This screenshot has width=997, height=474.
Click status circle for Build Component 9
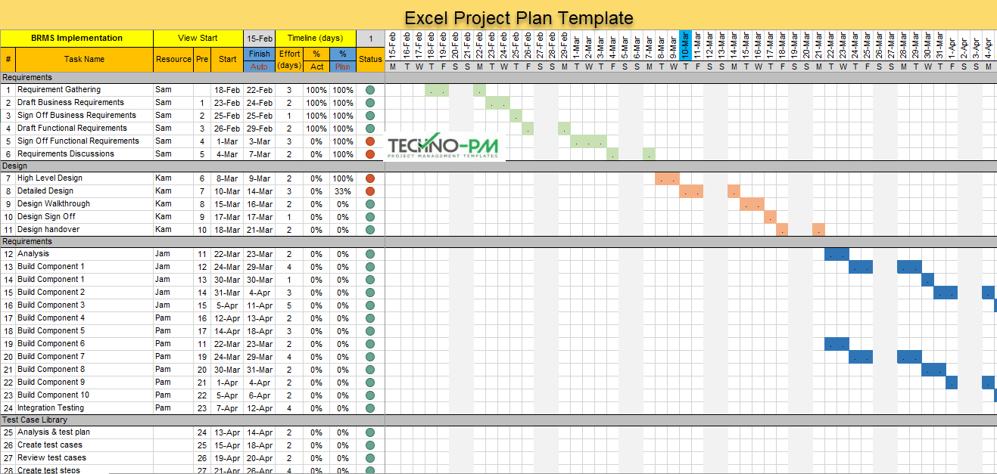point(370,383)
